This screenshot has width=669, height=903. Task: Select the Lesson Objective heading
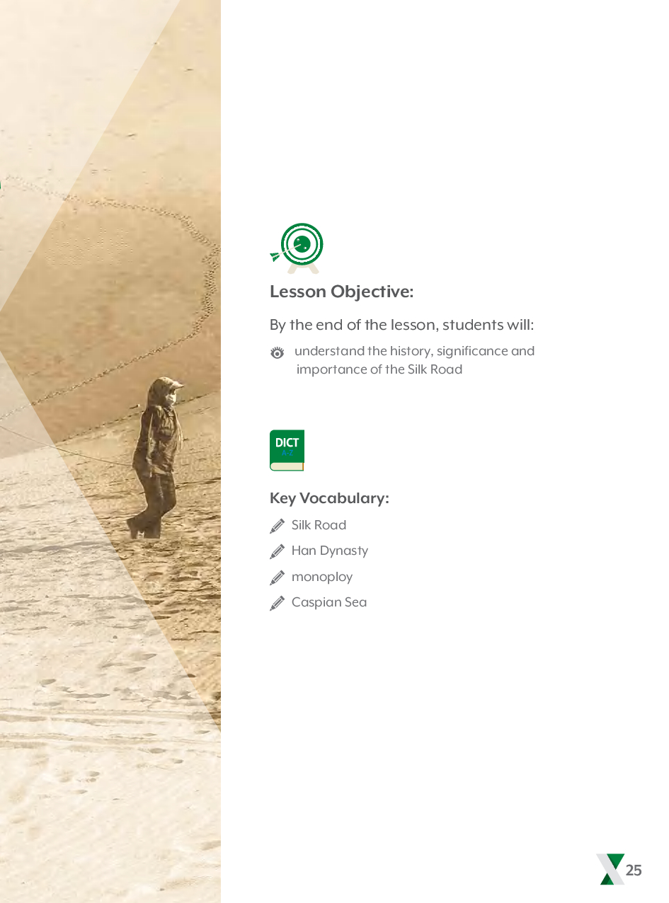click(341, 292)
